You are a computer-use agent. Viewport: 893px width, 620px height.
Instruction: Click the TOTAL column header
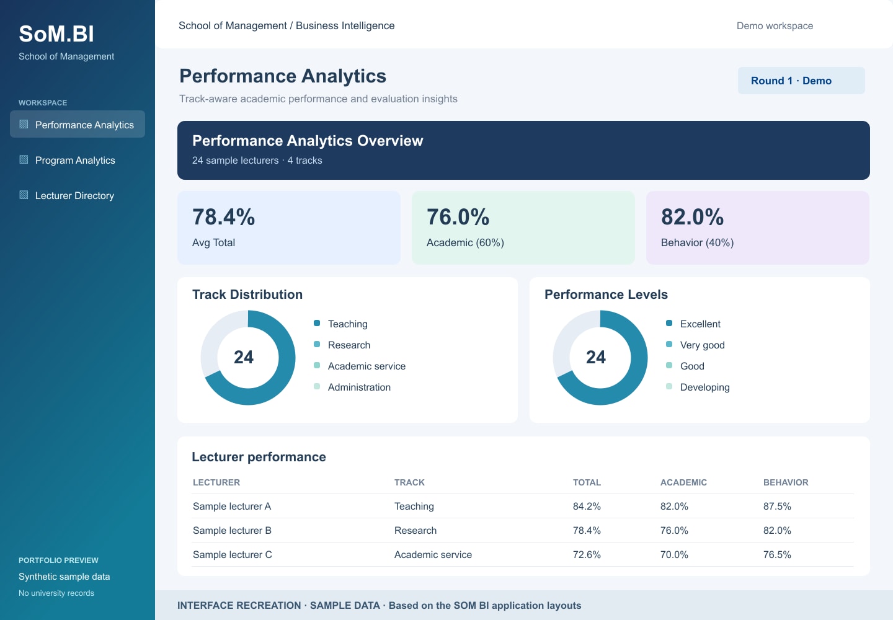click(x=587, y=482)
